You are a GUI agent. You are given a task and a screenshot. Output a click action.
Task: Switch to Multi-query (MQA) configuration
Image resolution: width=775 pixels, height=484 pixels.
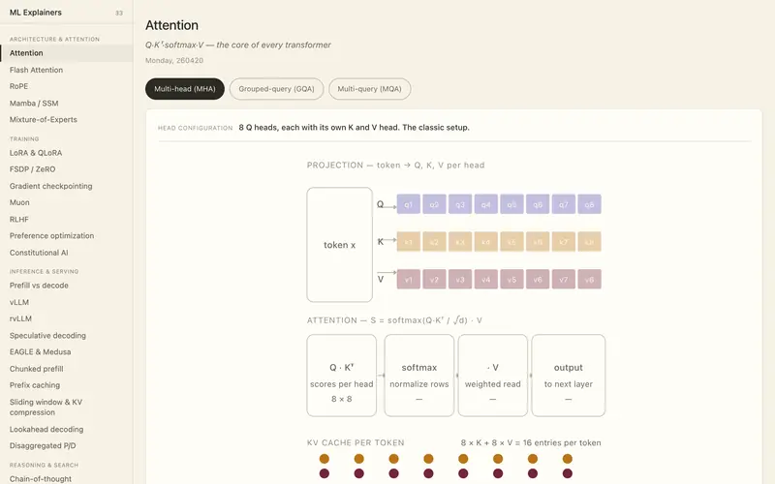pos(369,89)
